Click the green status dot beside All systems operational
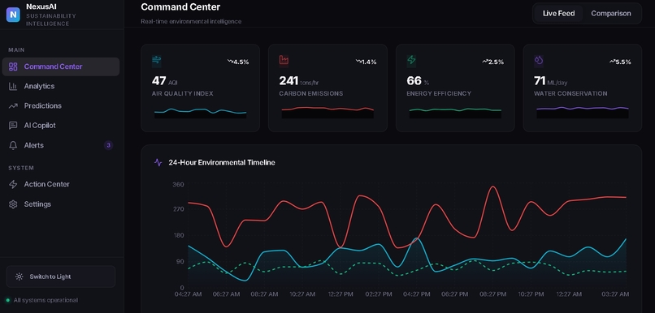Image resolution: width=655 pixels, height=313 pixels. pos(7,300)
